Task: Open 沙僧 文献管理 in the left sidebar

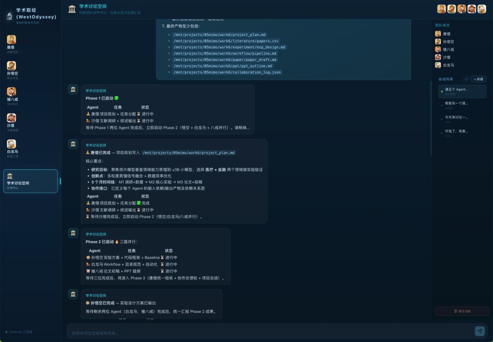Action: [11, 120]
